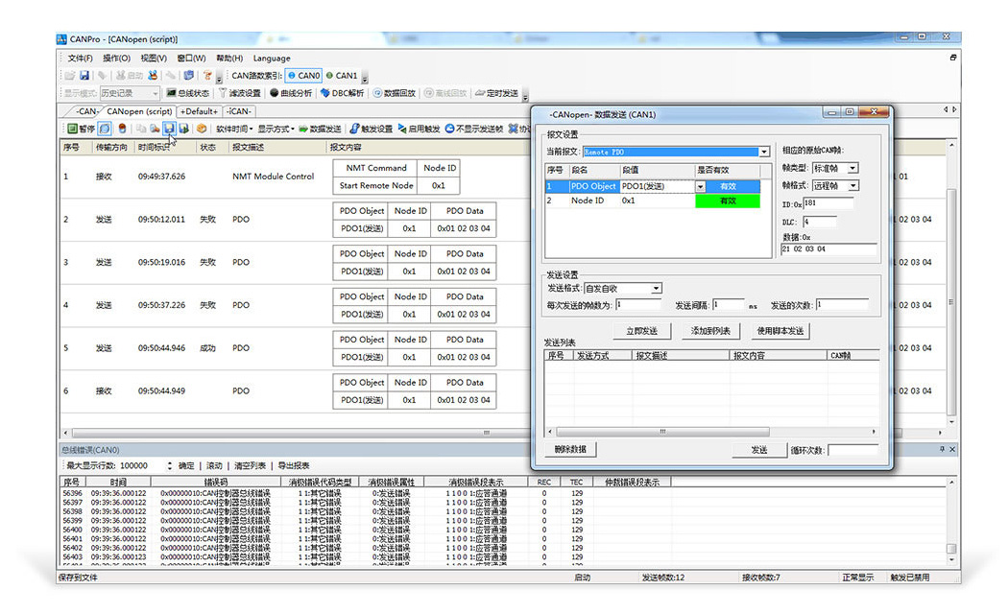1008x614 pixels.
Task: Open 滤波设置 filter settings
Action: pyautogui.click(x=239, y=93)
